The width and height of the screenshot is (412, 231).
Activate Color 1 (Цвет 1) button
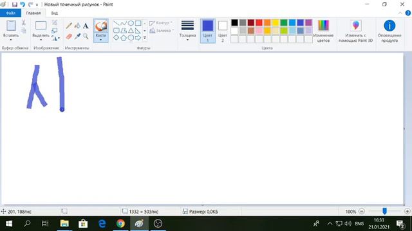[207, 31]
